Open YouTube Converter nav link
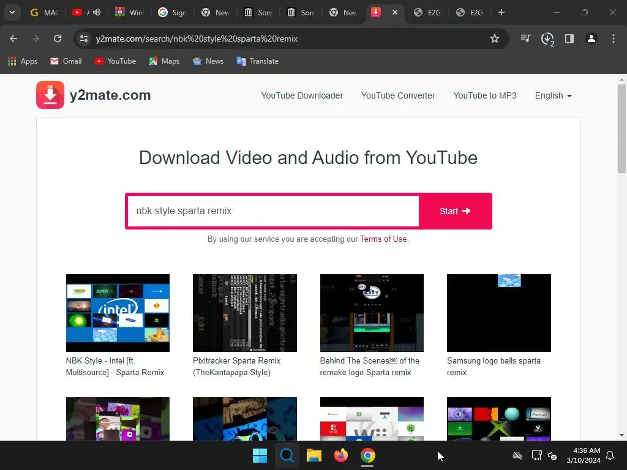Image resolution: width=627 pixels, height=470 pixels. coord(398,95)
